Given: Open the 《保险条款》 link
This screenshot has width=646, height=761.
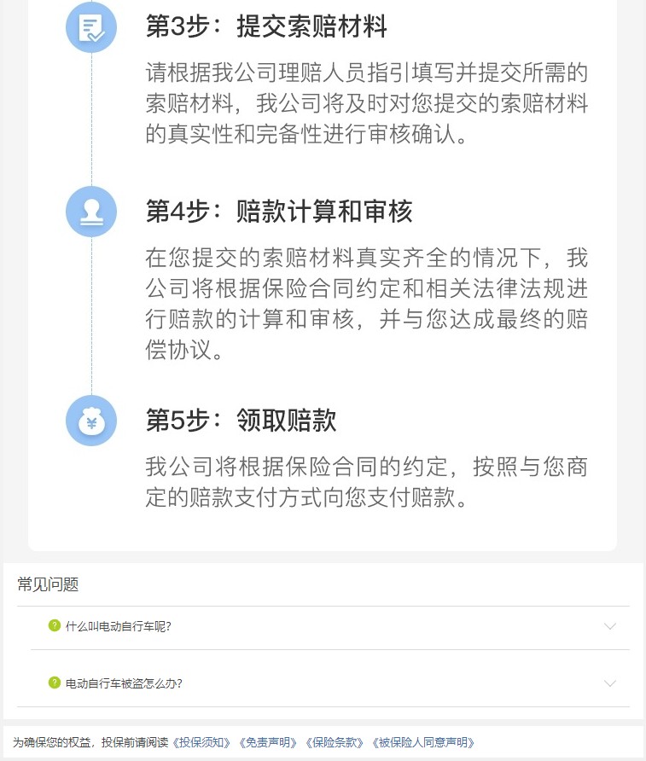Looking at the screenshot, I should (x=334, y=742).
